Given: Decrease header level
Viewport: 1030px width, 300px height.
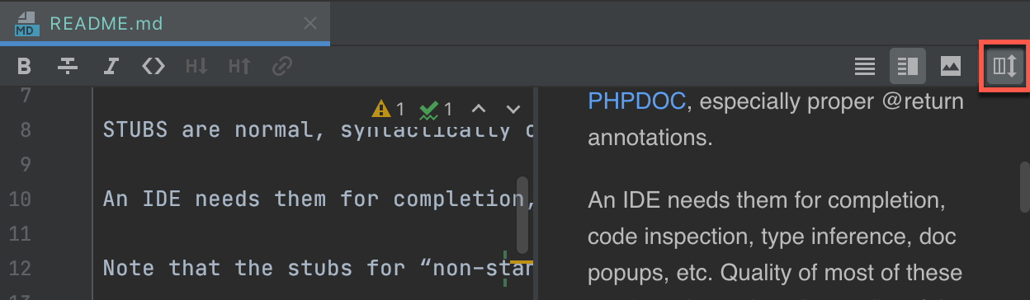Looking at the screenshot, I should [196, 66].
